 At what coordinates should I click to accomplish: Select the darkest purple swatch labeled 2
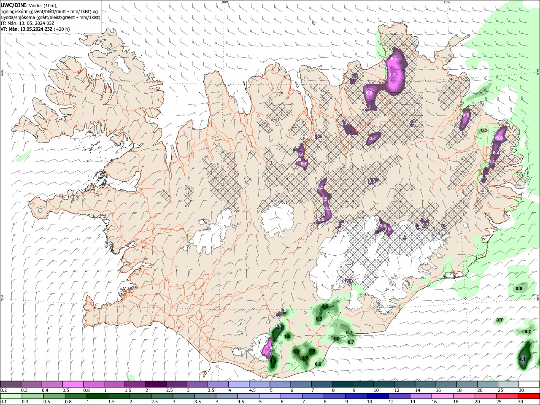[156, 384]
